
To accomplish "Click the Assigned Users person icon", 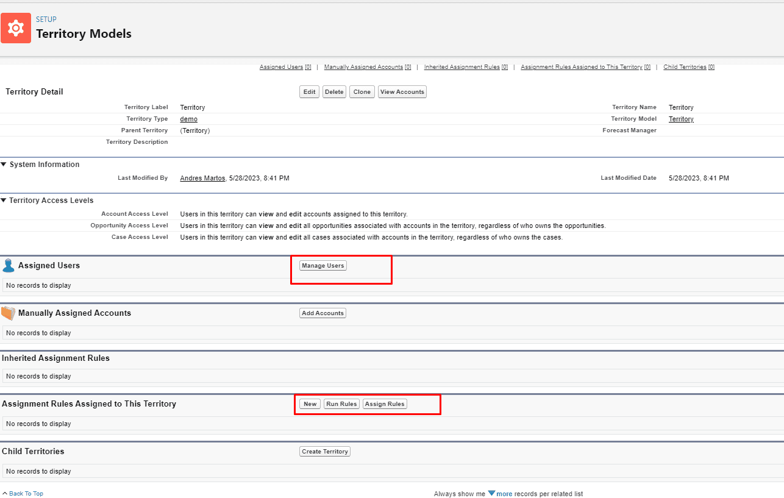I will coord(8,265).
